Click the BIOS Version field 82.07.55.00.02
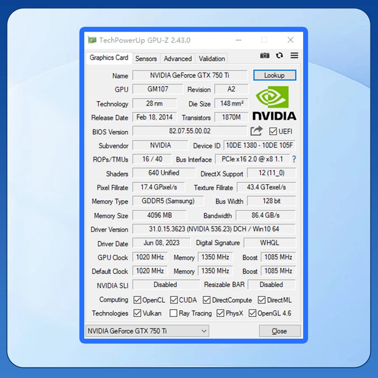The height and width of the screenshot is (378, 378). [x=190, y=131]
